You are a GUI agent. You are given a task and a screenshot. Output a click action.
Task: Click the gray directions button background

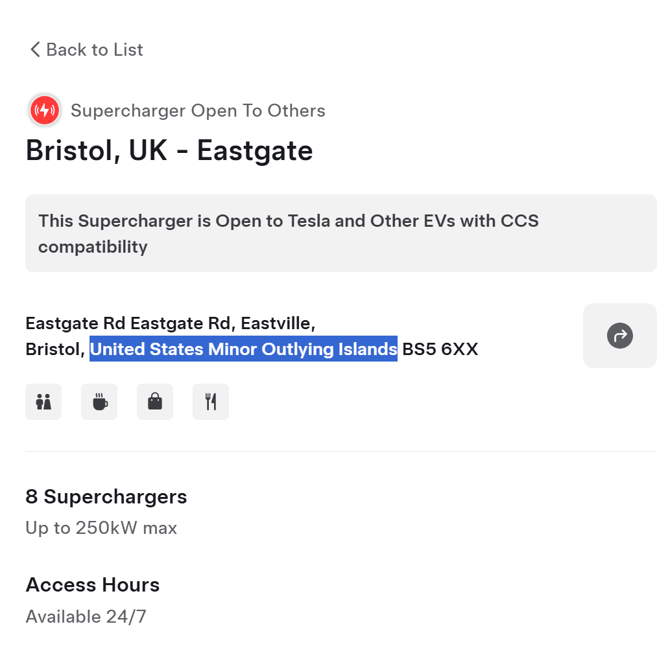click(619, 336)
